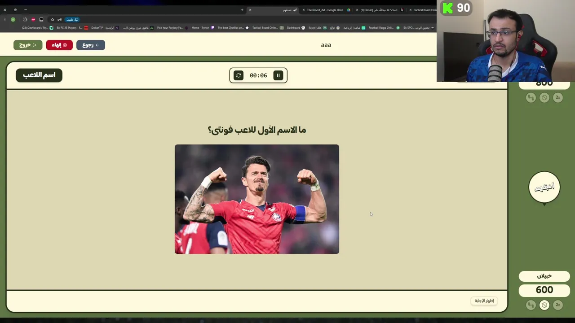Viewport: 575px width, 323px height.
Task: Click block helper icon for the top team
Action: point(544,97)
